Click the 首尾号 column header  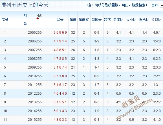[96, 20]
